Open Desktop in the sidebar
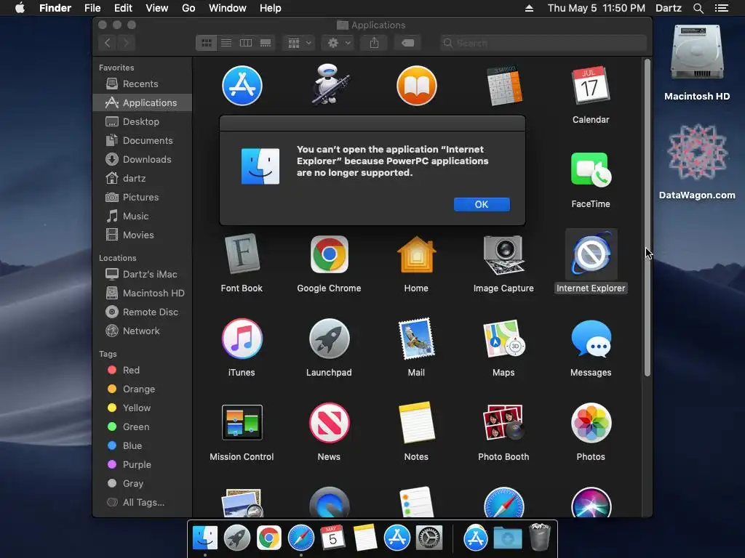The width and height of the screenshot is (745, 558). [142, 122]
